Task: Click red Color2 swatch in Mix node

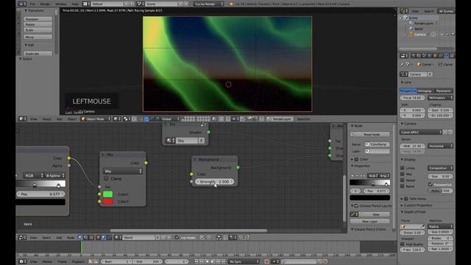Action: point(108,202)
